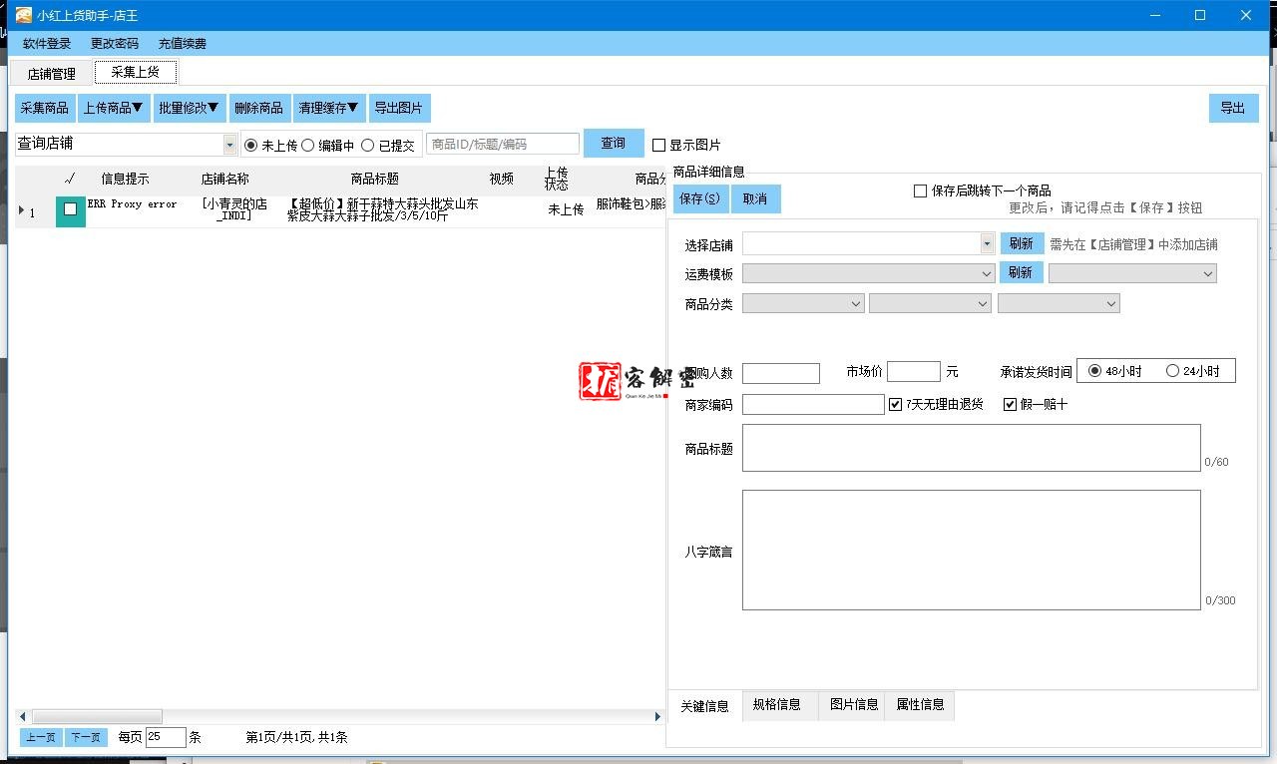Click the 采集商品 button
Screen dimensions: 1277x764
pos(45,108)
